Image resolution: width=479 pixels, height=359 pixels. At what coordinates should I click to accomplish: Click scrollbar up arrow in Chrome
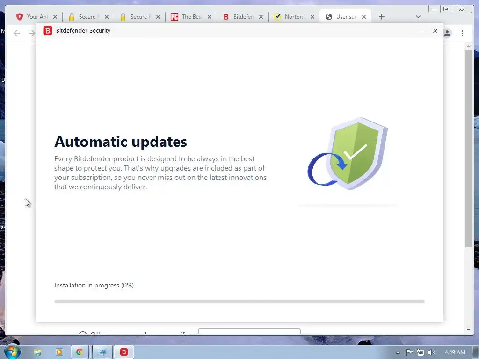[468, 46]
